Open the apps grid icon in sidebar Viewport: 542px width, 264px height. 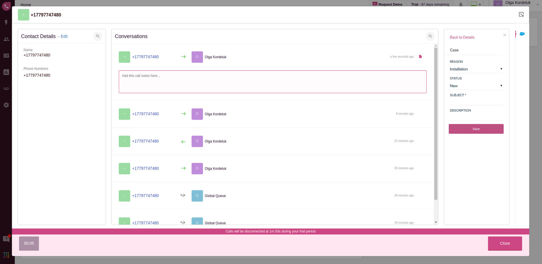pos(6,255)
